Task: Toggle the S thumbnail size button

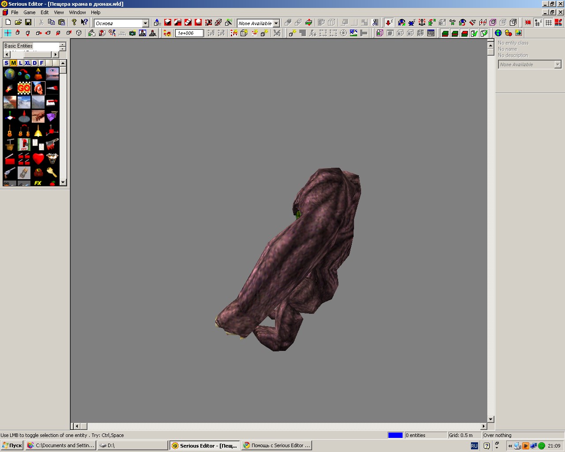Action: coord(6,63)
